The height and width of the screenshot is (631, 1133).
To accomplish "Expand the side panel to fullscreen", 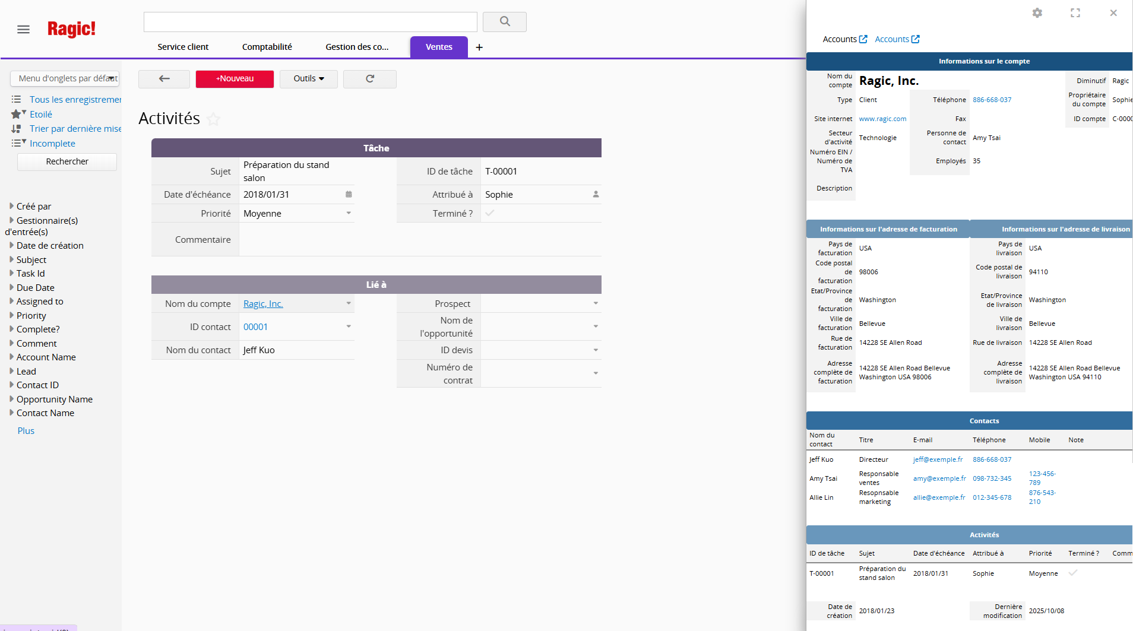I will click(x=1075, y=13).
